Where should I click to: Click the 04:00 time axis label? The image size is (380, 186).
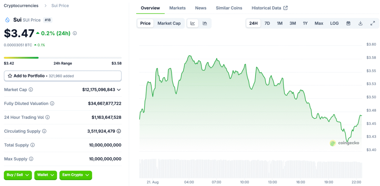coord(189,182)
